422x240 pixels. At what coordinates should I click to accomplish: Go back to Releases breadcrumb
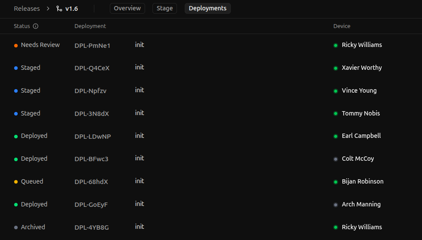click(x=27, y=9)
